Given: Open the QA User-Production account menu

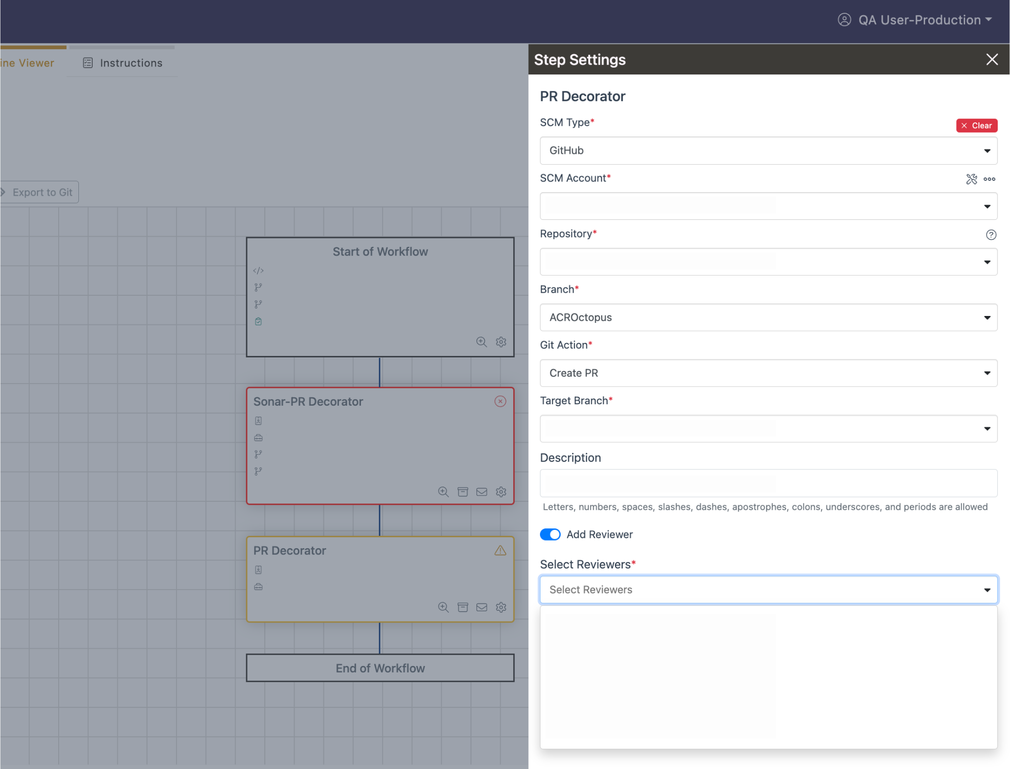Looking at the screenshot, I should coord(918,20).
